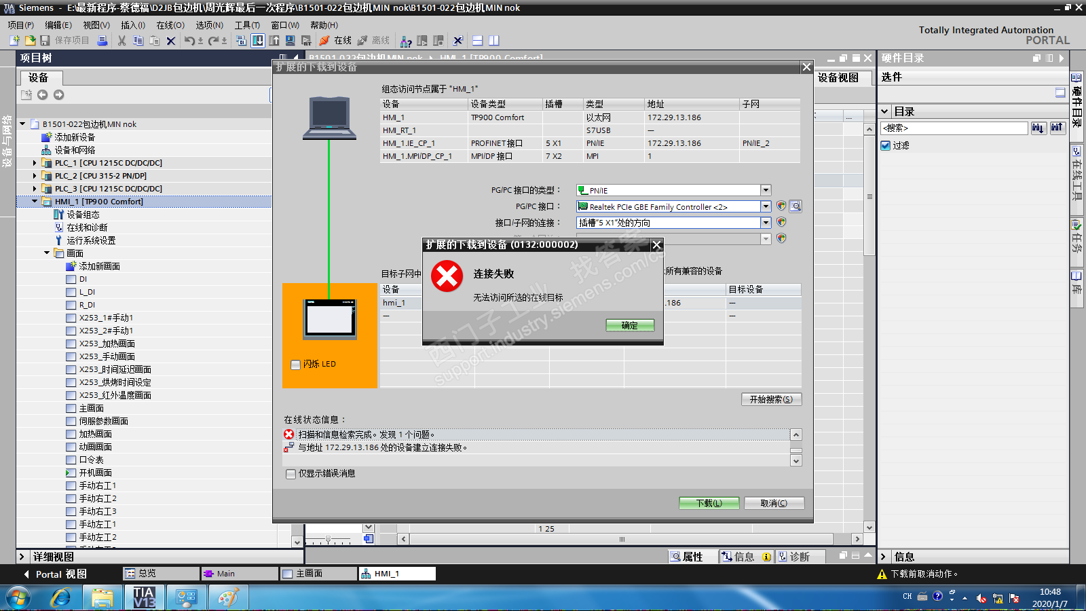Collapse the 目录 catalog section
This screenshot has height=611, width=1086.
point(885,111)
